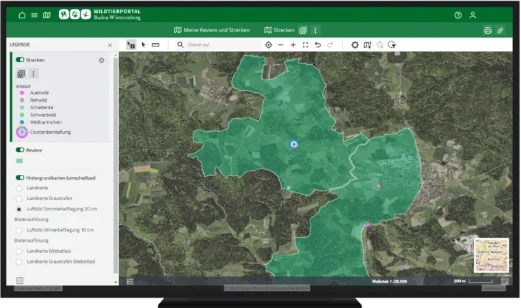
Task: Open the table icon next to Strecken tab
Action: tap(303, 31)
